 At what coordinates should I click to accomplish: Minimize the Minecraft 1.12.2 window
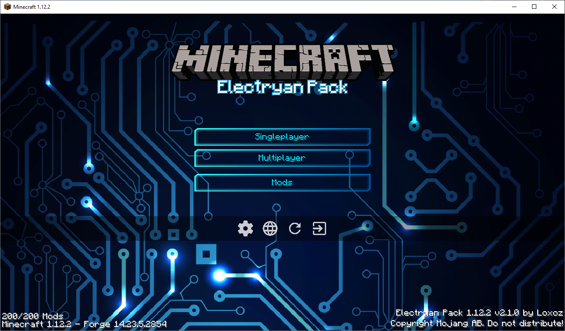514,7
